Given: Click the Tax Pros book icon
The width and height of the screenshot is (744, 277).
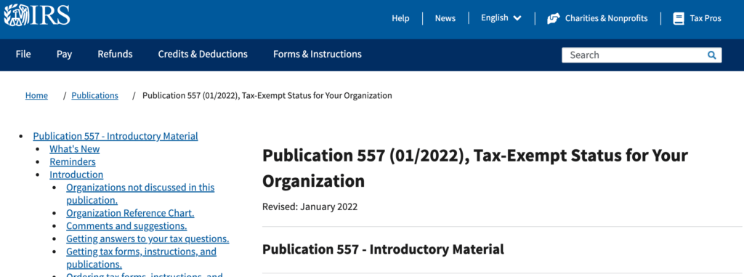Looking at the screenshot, I should pyautogui.click(x=679, y=18).
